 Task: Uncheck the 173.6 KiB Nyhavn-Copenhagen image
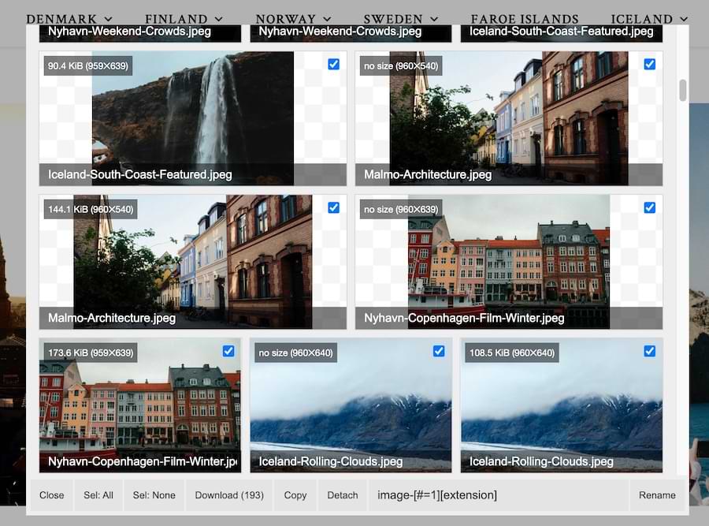click(228, 351)
